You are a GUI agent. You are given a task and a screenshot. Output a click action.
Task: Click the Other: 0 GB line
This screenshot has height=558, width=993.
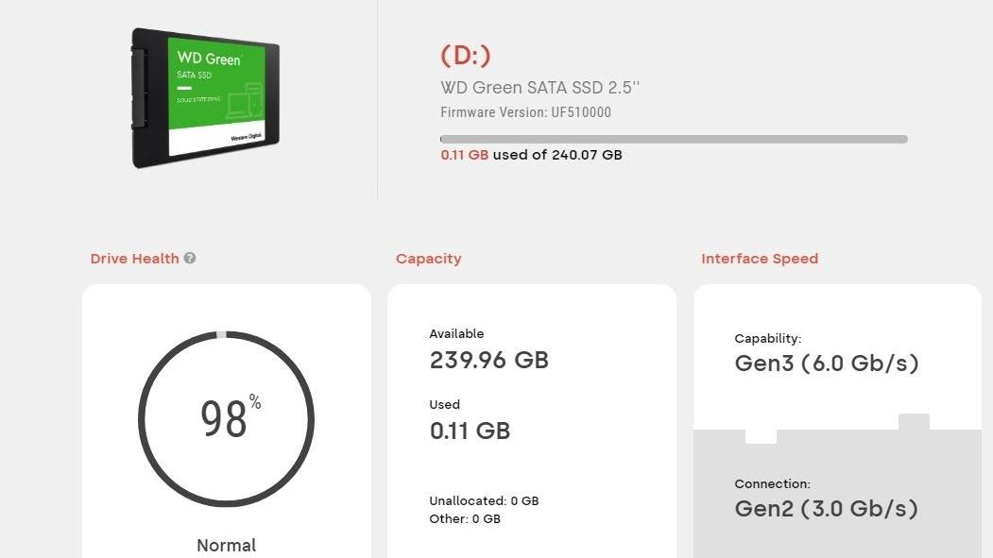pos(464,518)
